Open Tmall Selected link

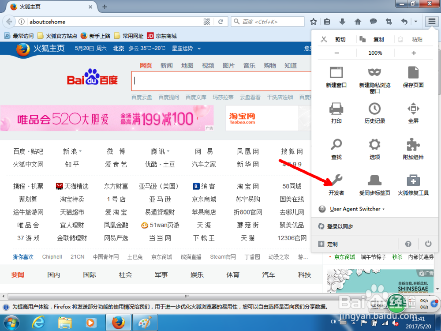coord(72,186)
